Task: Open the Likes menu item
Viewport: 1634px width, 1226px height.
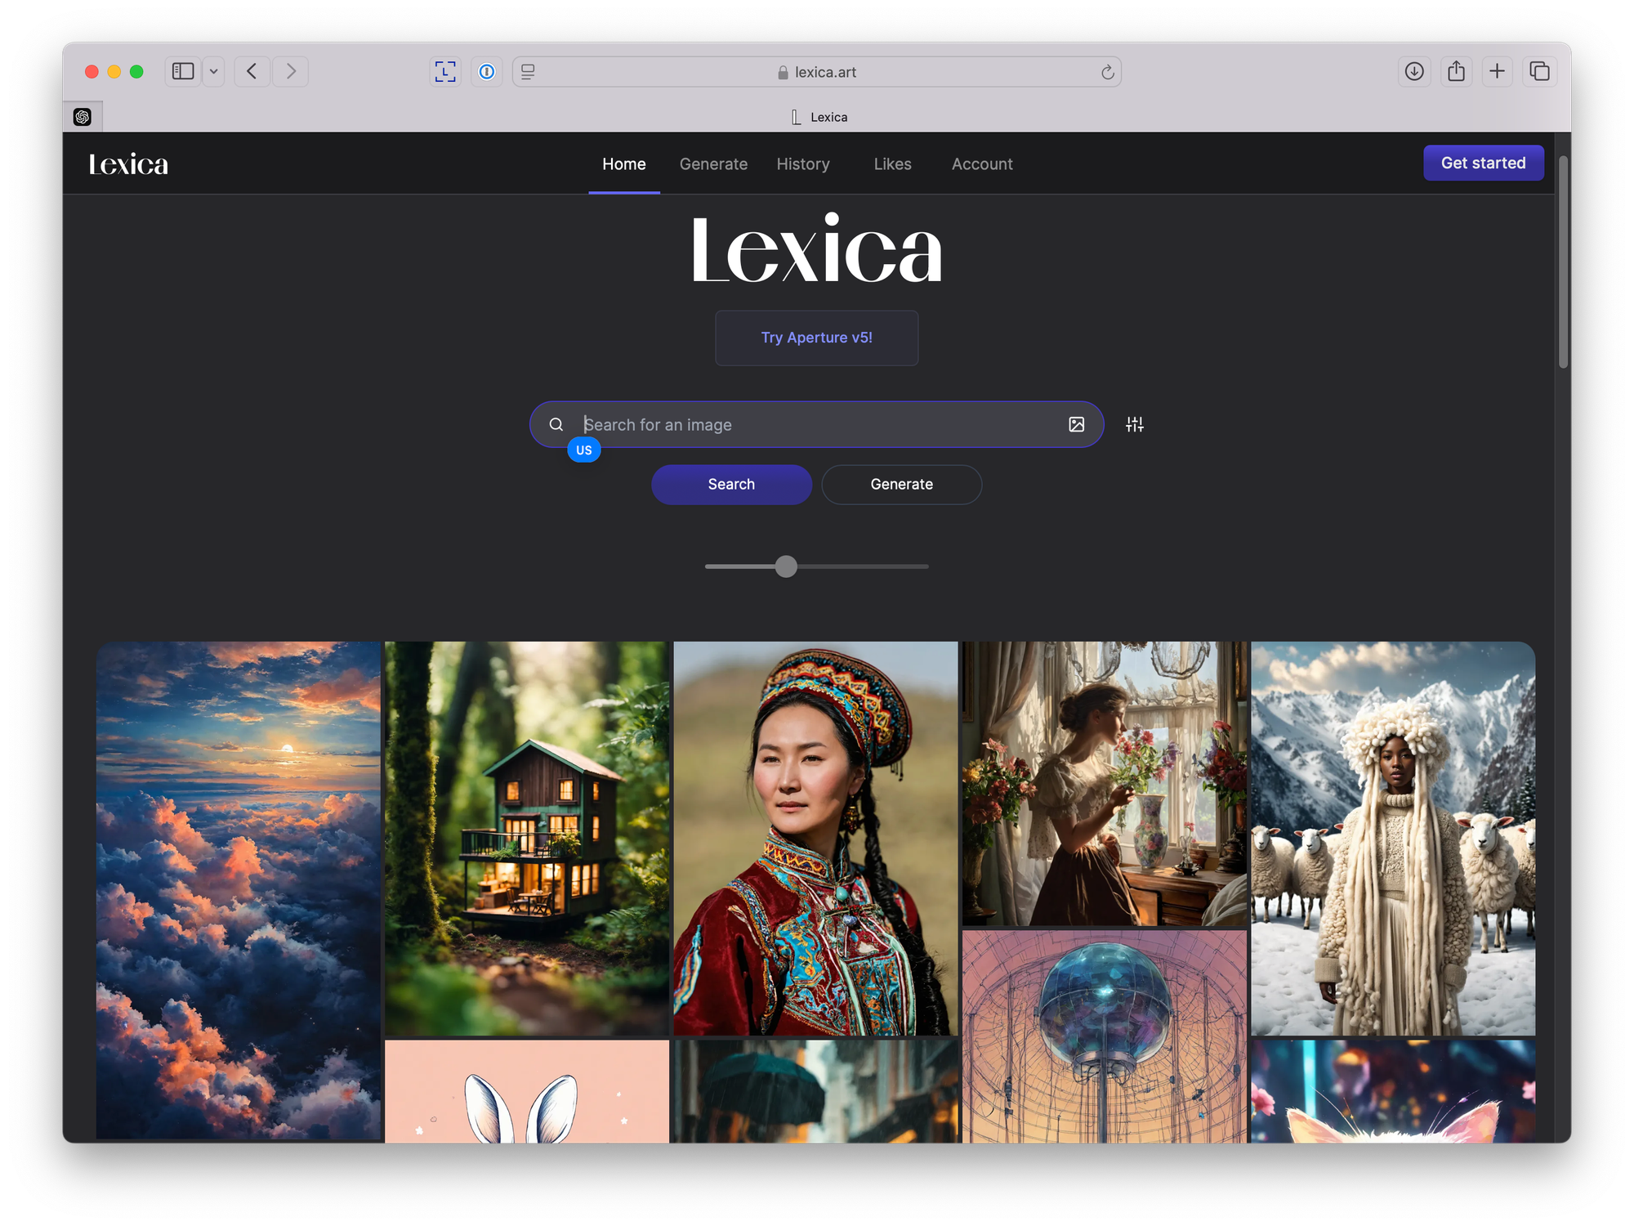Action: pyautogui.click(x=891, y=163)
